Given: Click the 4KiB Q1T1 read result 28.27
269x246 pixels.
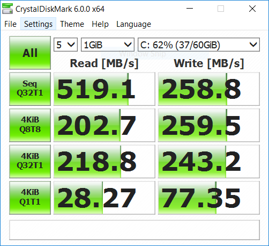Looking at the screenshot, I should coord(104,198).
